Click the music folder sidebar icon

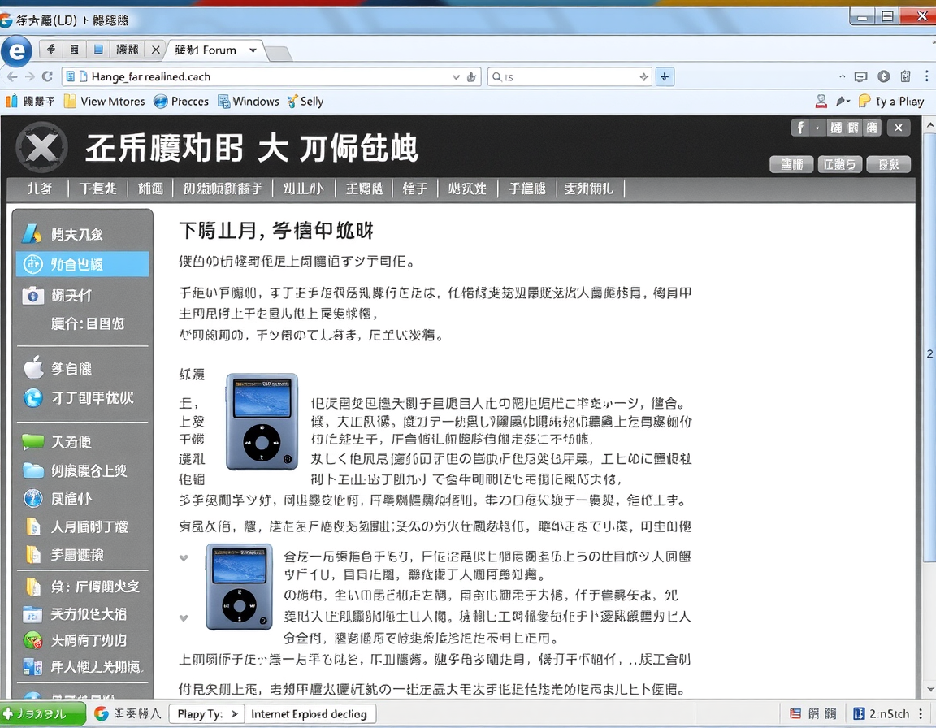coord(31,613)
